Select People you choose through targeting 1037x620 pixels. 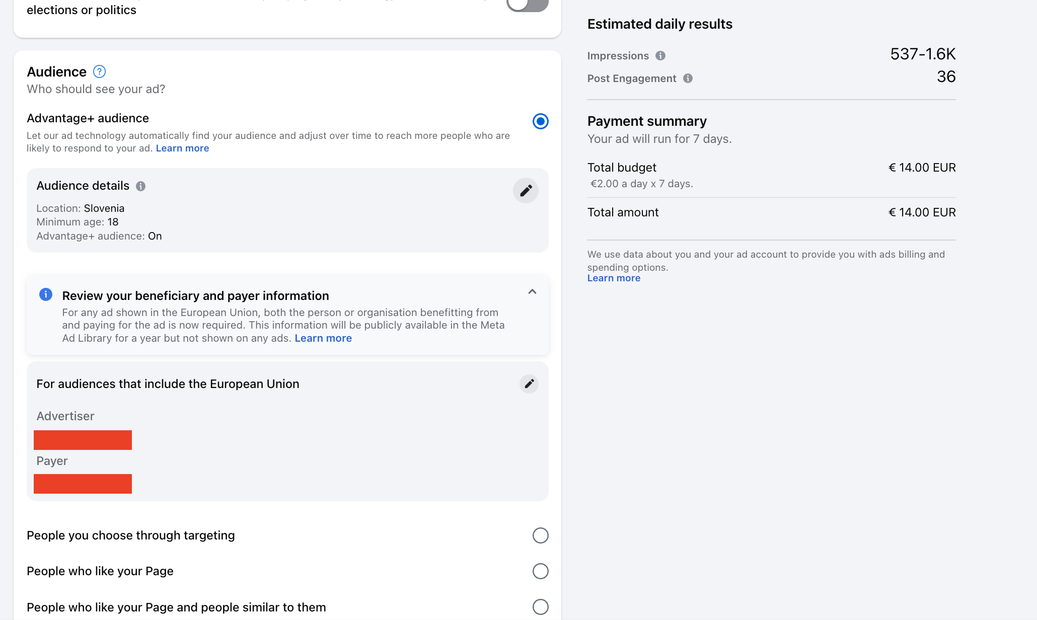point(540,535)
